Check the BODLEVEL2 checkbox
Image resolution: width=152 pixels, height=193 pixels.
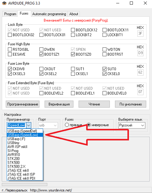(x=41, y=93)
